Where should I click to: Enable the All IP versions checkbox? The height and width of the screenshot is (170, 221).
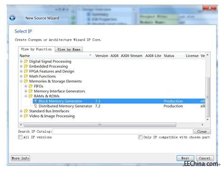20,137
